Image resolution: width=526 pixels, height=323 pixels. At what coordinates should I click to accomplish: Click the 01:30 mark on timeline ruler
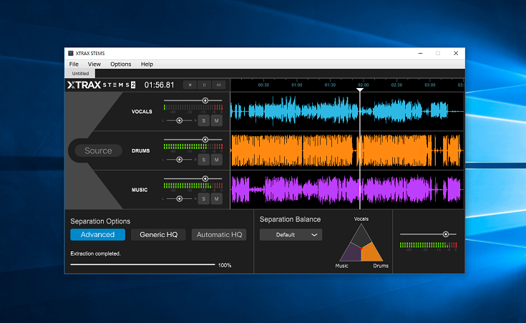[x=330, y=85]
